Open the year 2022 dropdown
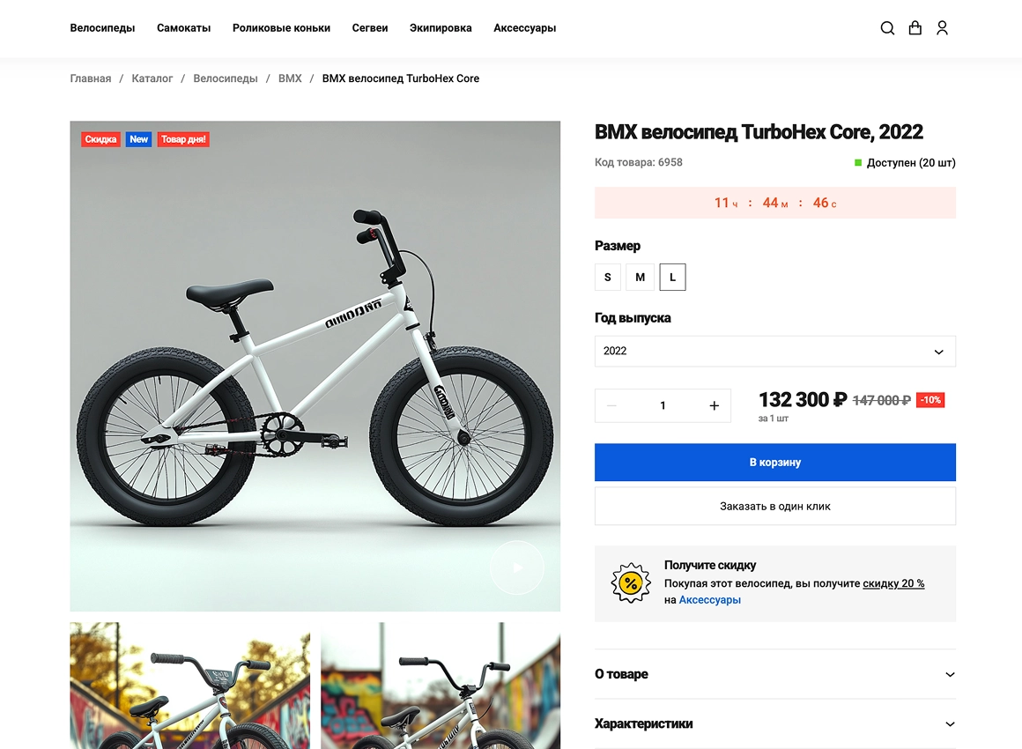1022x749 pixels. tap(774, 351)
